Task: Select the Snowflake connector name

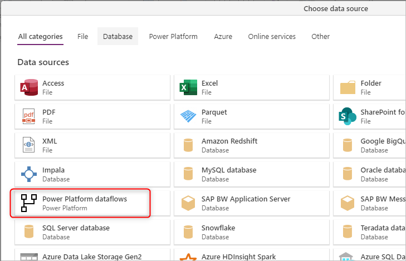Action: 218,228
